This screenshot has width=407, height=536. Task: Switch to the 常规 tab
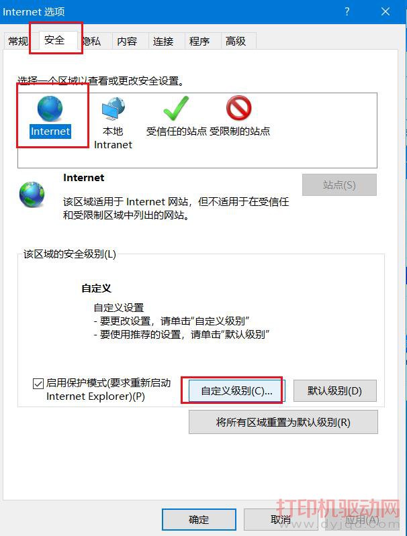17,41
